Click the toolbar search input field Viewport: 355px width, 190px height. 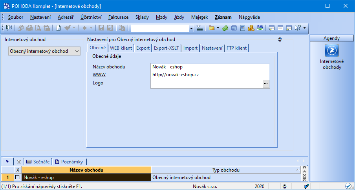pyautogui.click(x=160, y=28)
